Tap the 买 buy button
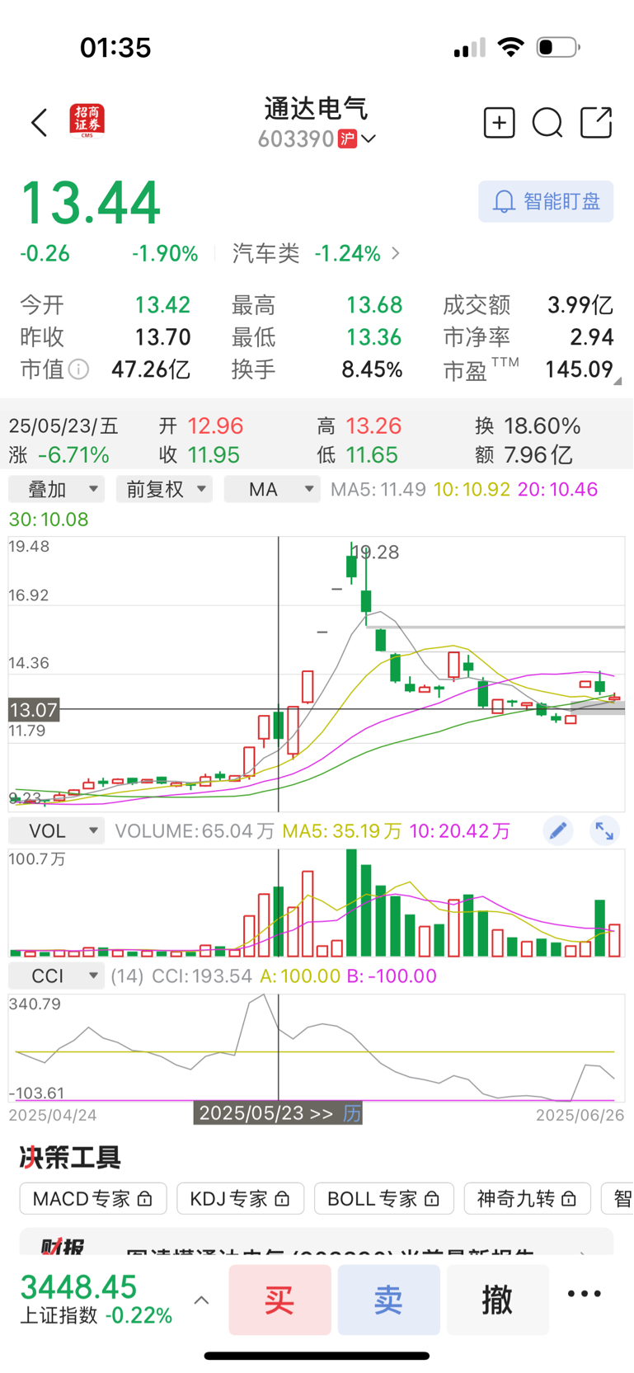The height and width of the screenshot is (1373, 634). click(280, 1300)
